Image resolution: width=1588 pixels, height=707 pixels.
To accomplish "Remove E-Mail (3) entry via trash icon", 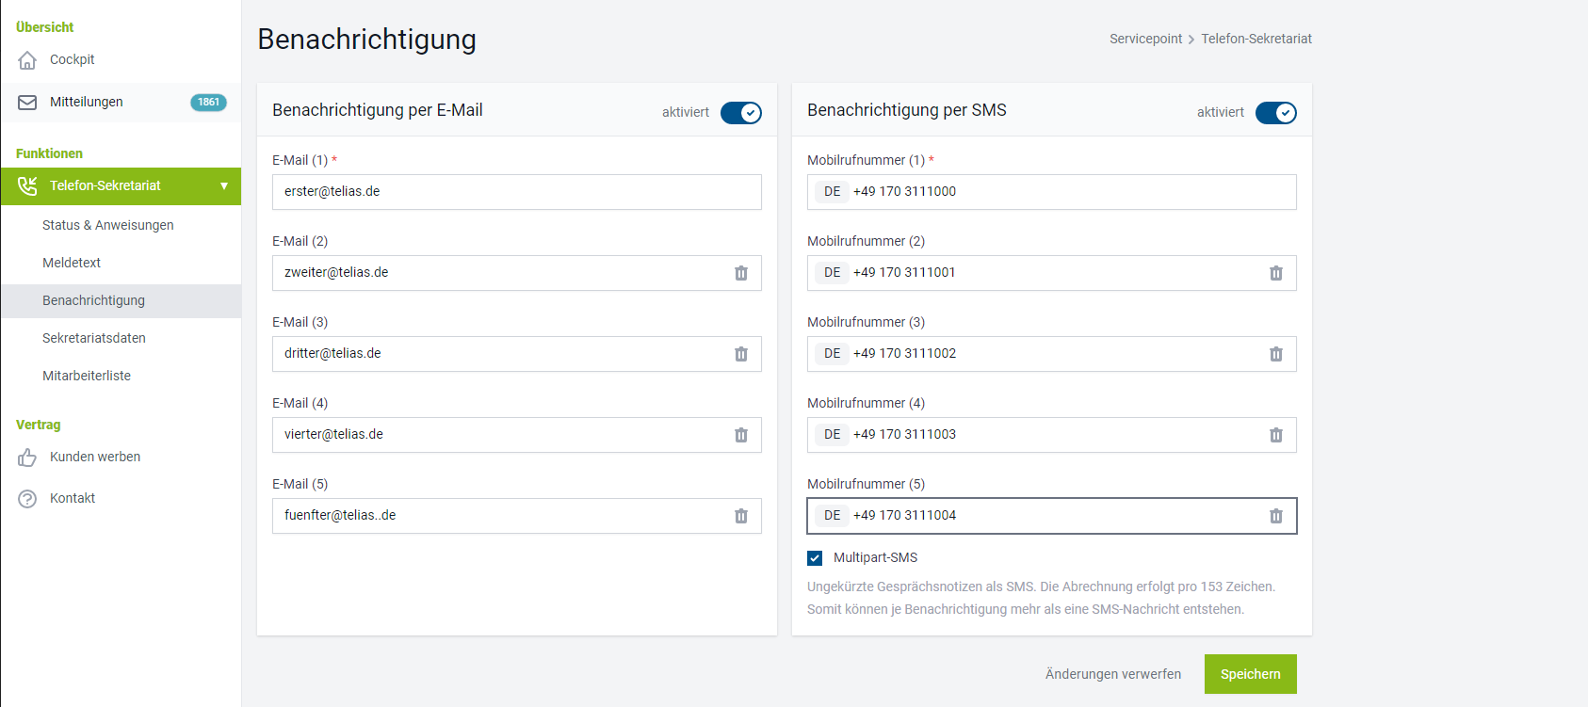I will pyautogui.click(x=741, y=354).
